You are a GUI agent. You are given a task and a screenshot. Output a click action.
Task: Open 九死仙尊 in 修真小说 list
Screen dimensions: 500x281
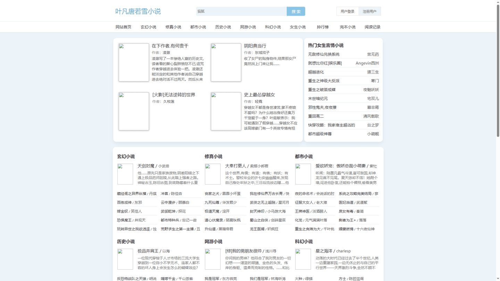pos(212,203)
